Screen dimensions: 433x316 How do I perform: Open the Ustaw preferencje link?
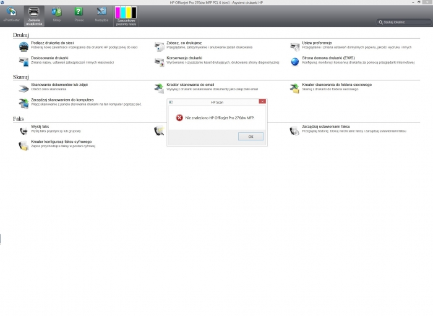point(317,43)
